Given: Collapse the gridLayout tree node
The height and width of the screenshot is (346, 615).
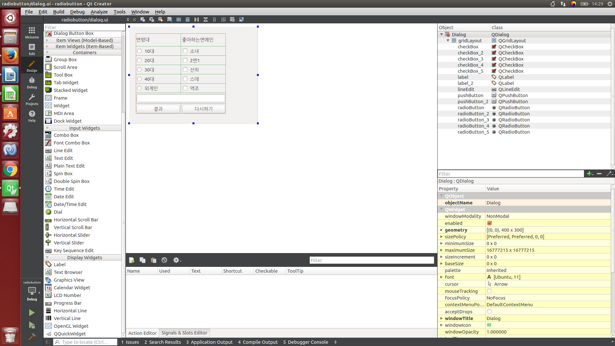Looking at the screenshot, I should point(448,41).
